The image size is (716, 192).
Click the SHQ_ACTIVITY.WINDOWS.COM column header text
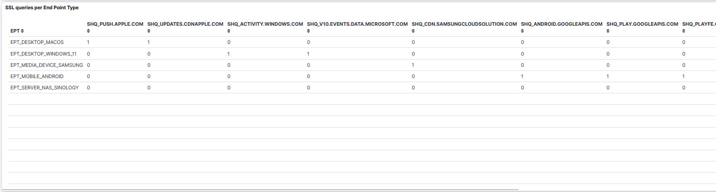point(265,24)
